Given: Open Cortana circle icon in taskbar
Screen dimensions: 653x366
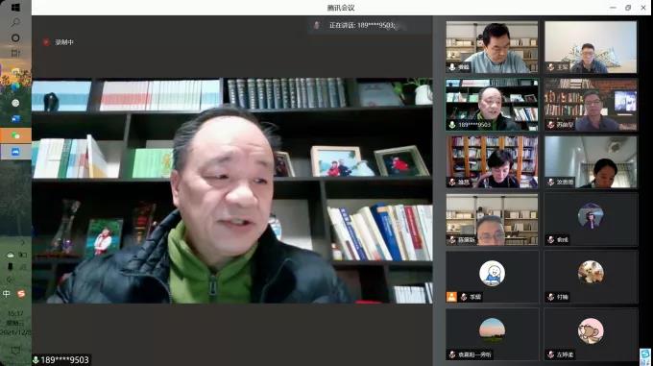Looking at the screenshot, I should pos(15,37).
